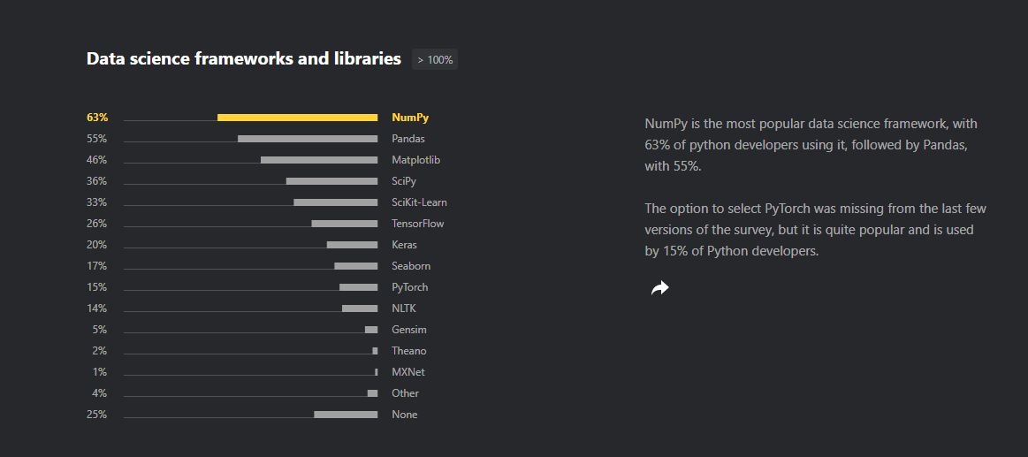Select the Keras label
This screenshot has width=1028, height=457.
tap(404, 245)
